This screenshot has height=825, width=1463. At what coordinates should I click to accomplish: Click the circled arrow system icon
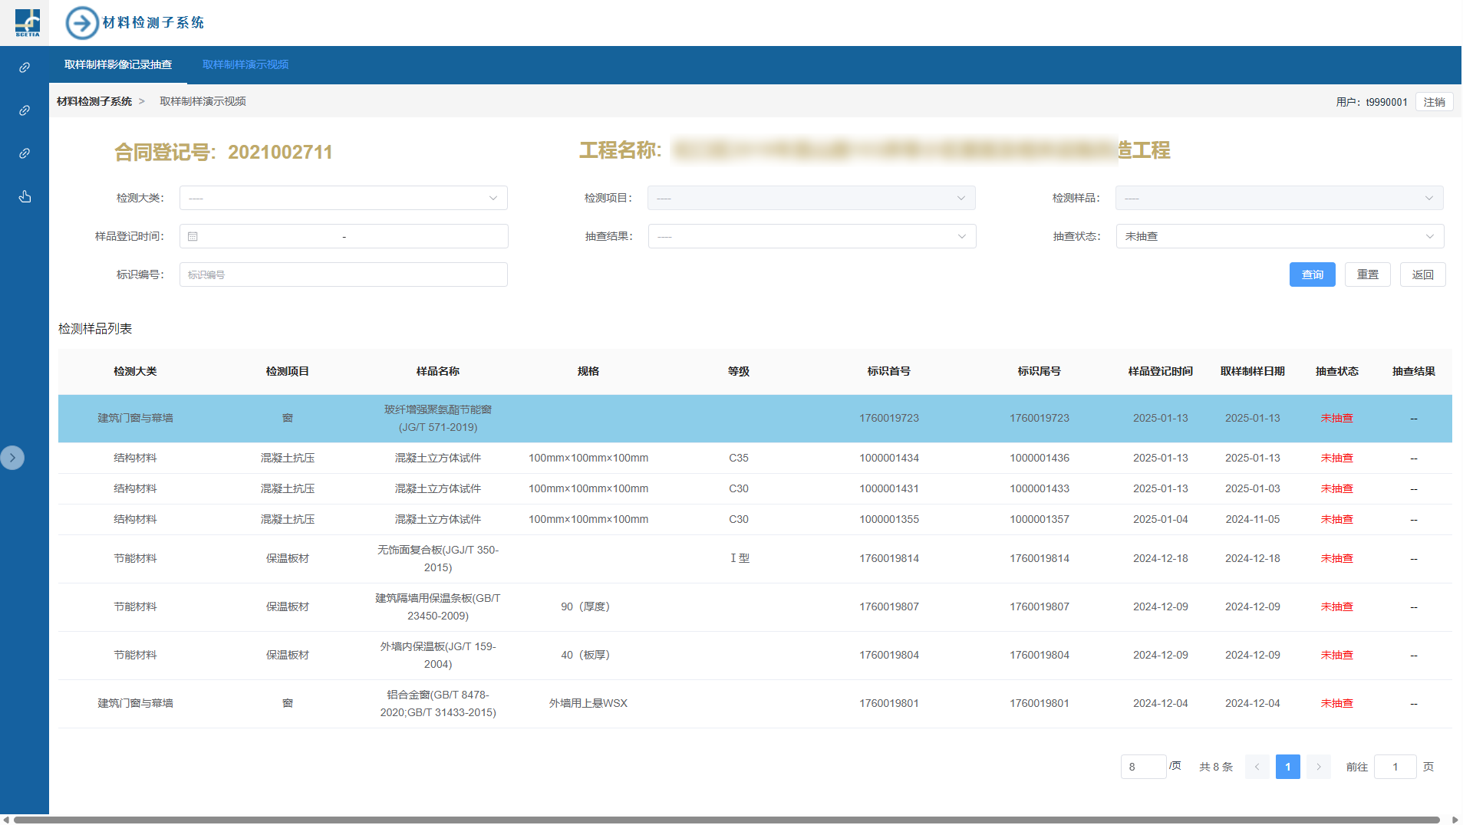tap(82, 23)
